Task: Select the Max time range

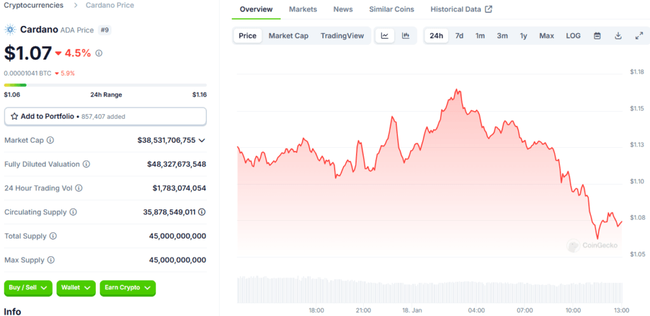Action: click(547, 36)
